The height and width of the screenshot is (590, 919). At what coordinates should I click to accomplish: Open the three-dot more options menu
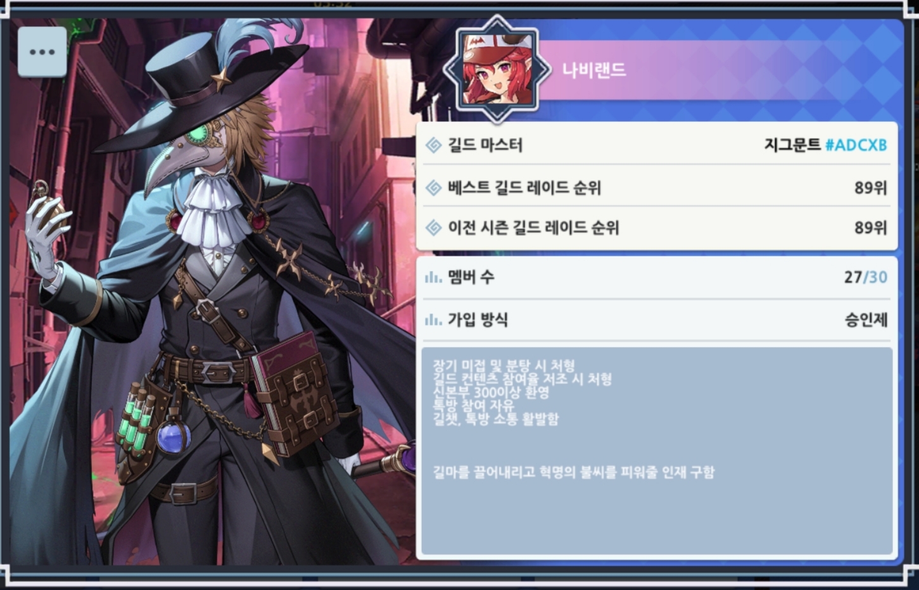tap(42, 52)
